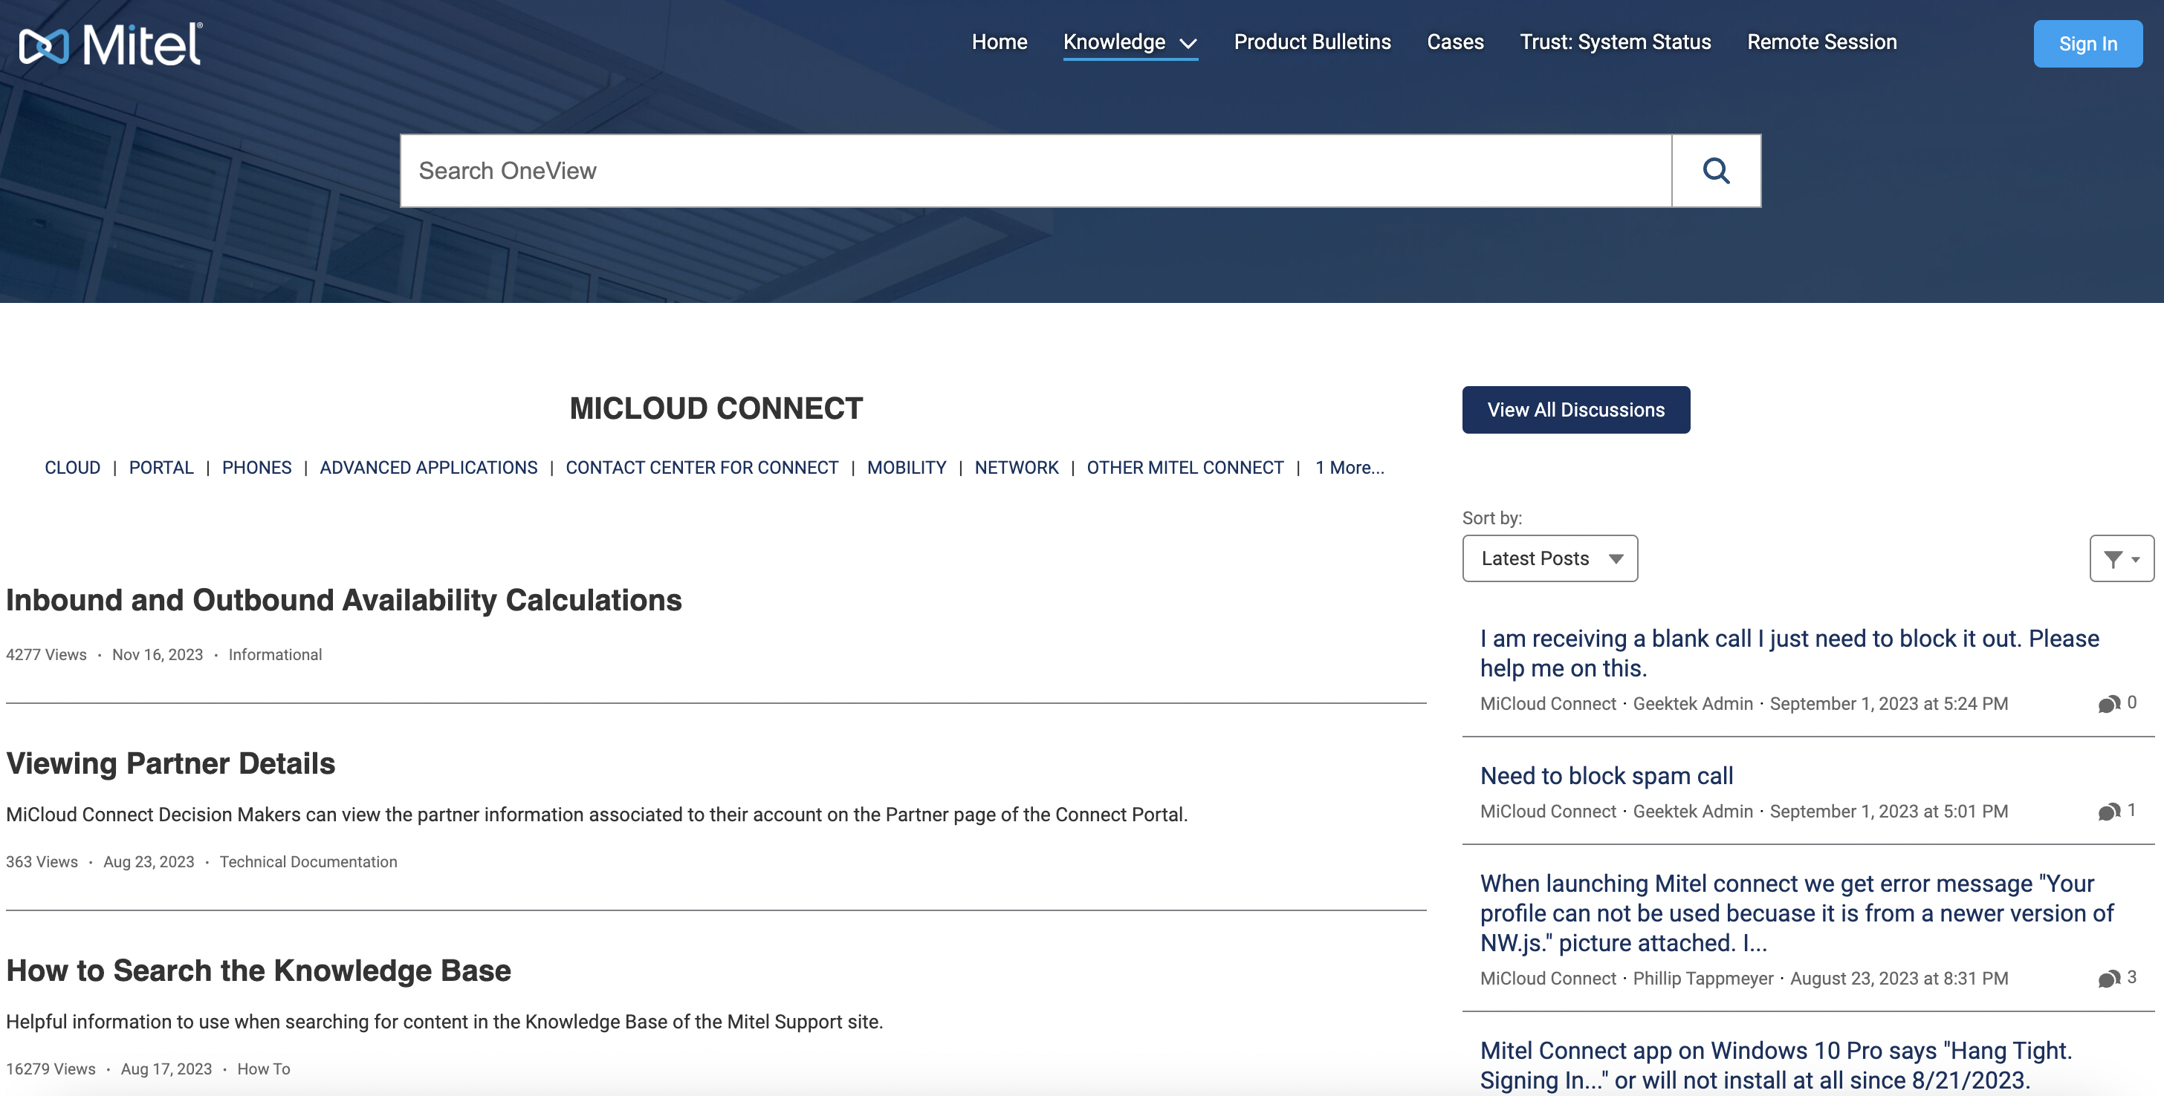Expand the 1 More... categories link

(x=1349, y=468)
